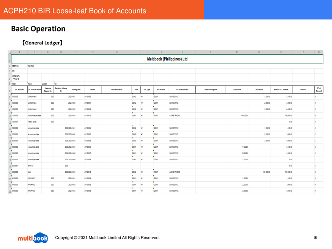332x249 pixels.
Task: Click the G/L Account Name column heading
Action: tap(34, 90)
